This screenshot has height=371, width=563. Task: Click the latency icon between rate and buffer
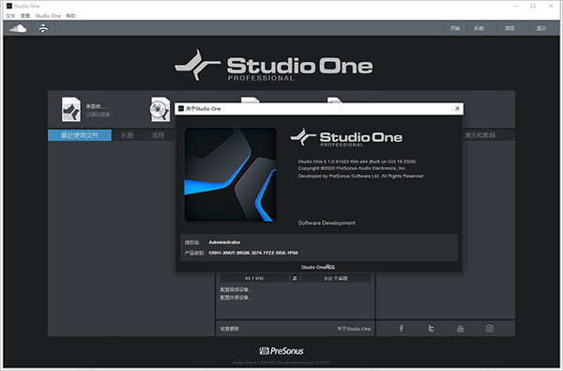click(x=295, y=278)
